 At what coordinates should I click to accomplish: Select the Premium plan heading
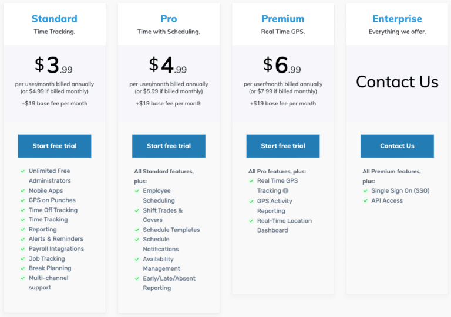pyautogui.click(x=283, y=19)
